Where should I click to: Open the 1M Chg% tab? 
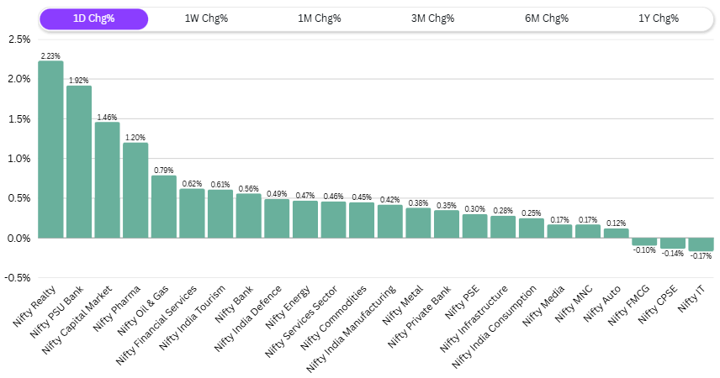[319, 18]
